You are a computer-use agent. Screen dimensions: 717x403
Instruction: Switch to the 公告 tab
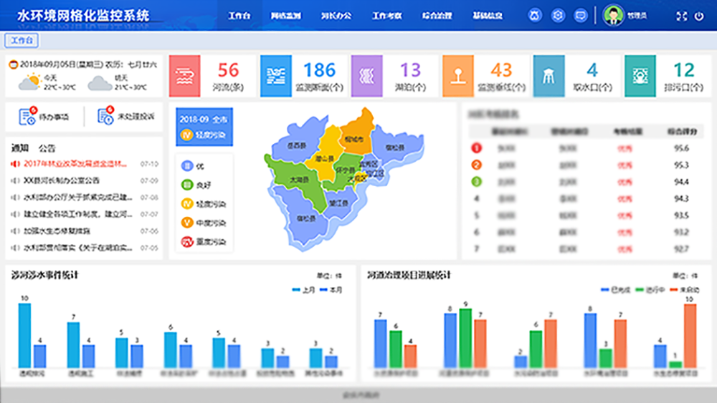(47, 148)
